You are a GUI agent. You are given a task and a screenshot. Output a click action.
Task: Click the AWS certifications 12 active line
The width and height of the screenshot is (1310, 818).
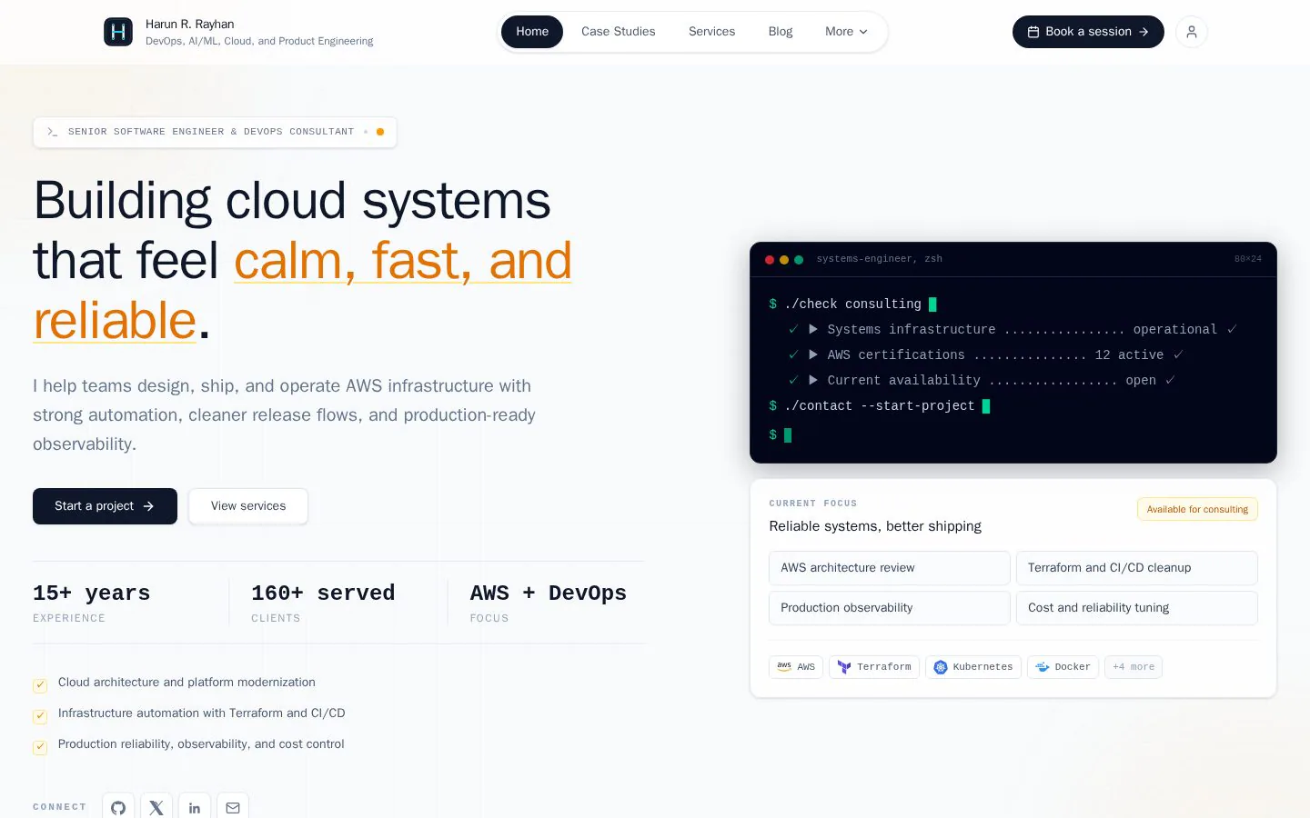pyautogui.click(x=986, y=355)
